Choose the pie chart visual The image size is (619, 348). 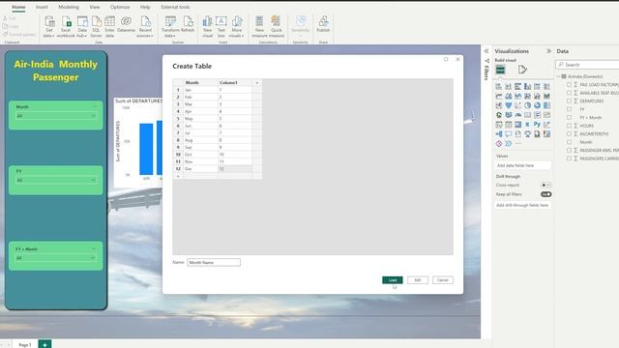pyautogui.click(x=527, y=105)
